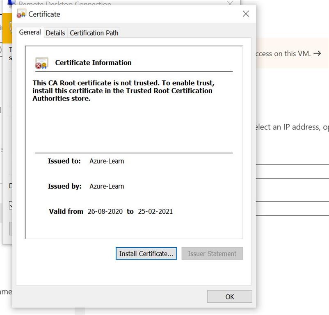The image size is (329, 315).
Task: Click the certificate icon in the dialog title bar
Action: 22,14
